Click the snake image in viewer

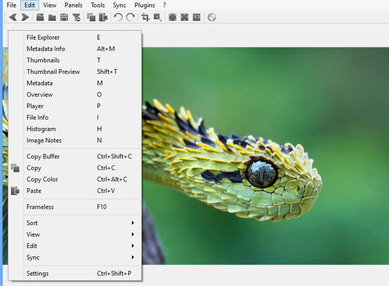click(265, 156)
